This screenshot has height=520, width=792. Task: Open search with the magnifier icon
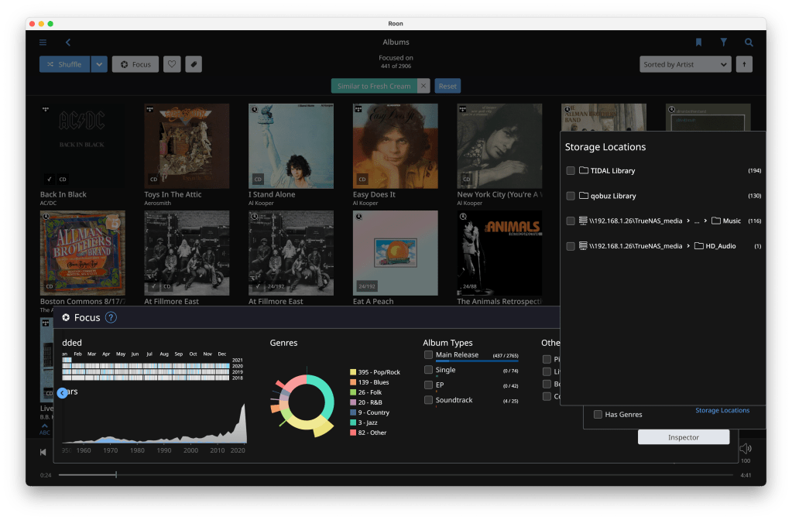click(x=749, y=43)
